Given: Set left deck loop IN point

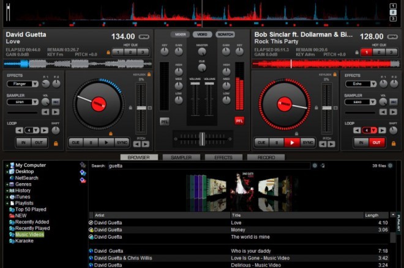Looking at the screenshot, I should tap(23, 143).
